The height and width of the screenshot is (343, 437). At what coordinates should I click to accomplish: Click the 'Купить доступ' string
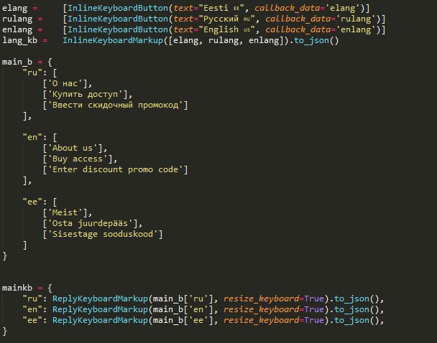coord(87,94)
